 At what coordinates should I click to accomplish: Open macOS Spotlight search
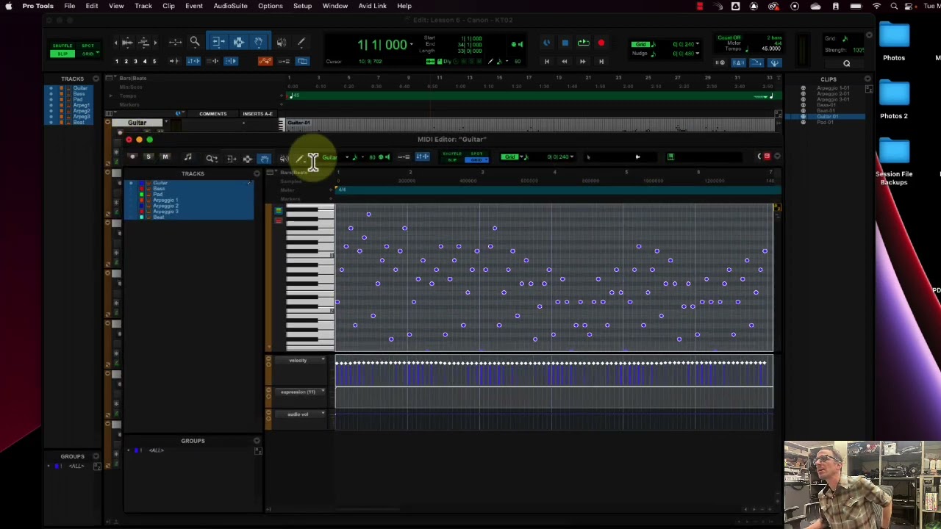coord(894,6)
